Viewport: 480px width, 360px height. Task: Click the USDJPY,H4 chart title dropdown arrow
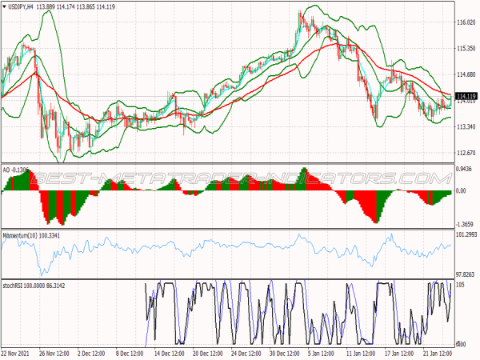pos(3,6)
